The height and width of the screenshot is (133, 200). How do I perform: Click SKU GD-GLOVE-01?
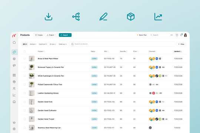(x=110, y=93)
